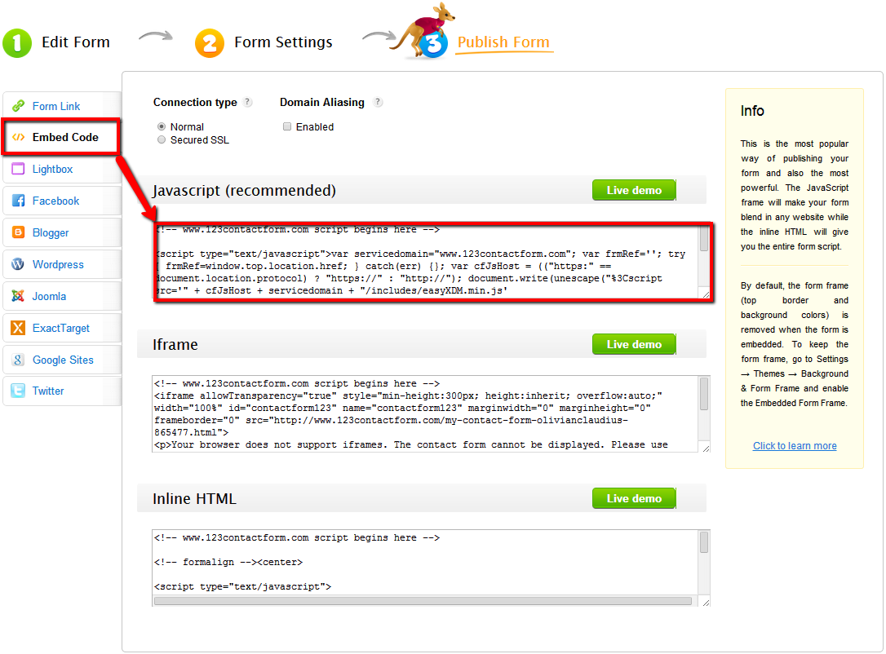Enable Domain Aliasing checkbox
Screen dimensions: 886x654
(x=287, y=126)
